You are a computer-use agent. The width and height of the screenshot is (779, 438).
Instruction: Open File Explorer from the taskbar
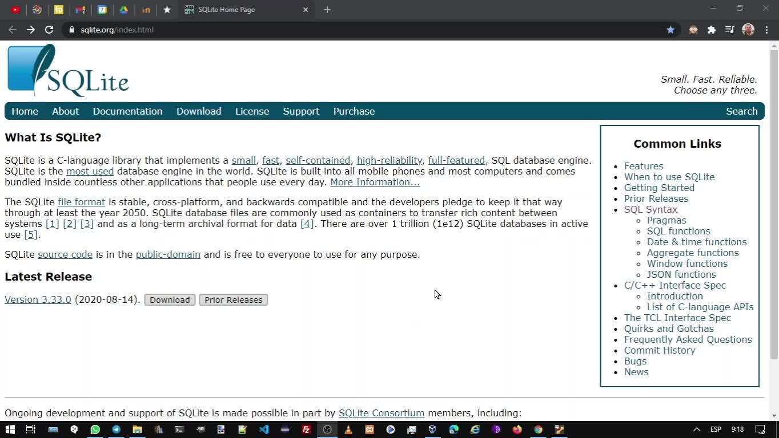coord(137,429)
